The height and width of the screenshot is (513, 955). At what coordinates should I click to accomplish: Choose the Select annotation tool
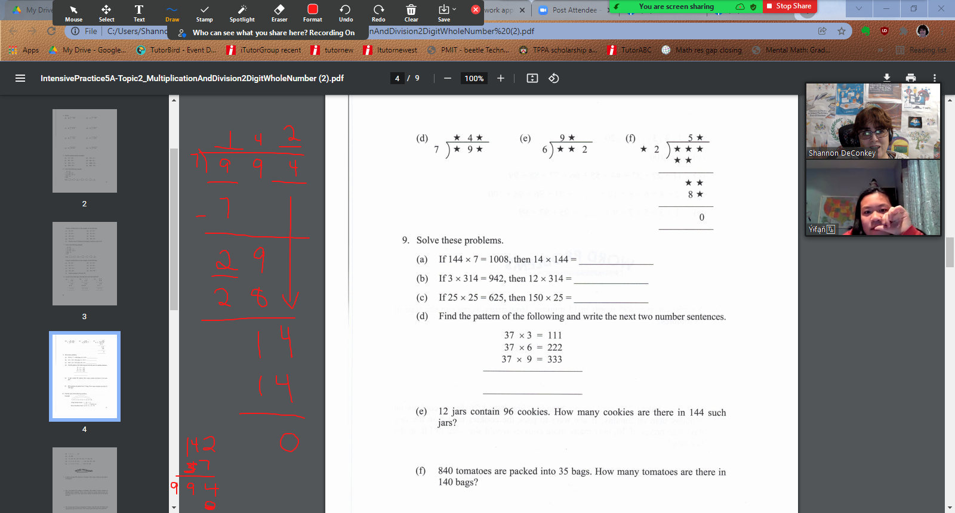(106, 13)
